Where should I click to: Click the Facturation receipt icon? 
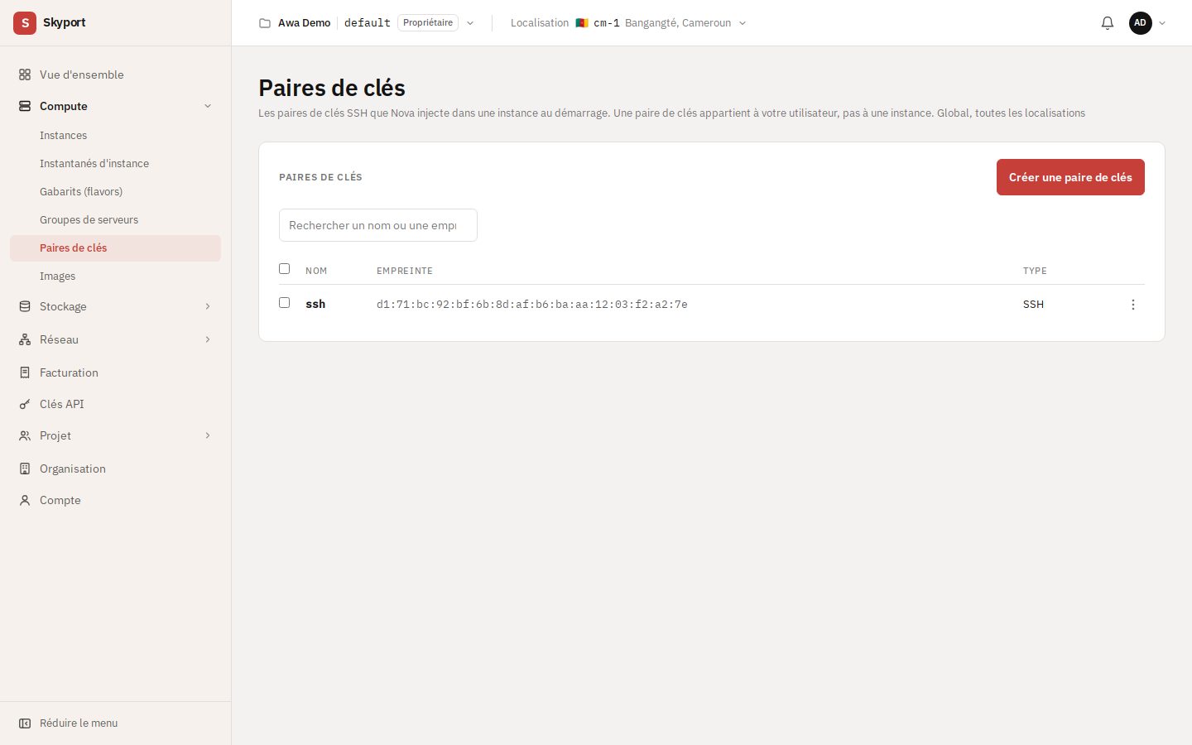click(x=25, y=372)
